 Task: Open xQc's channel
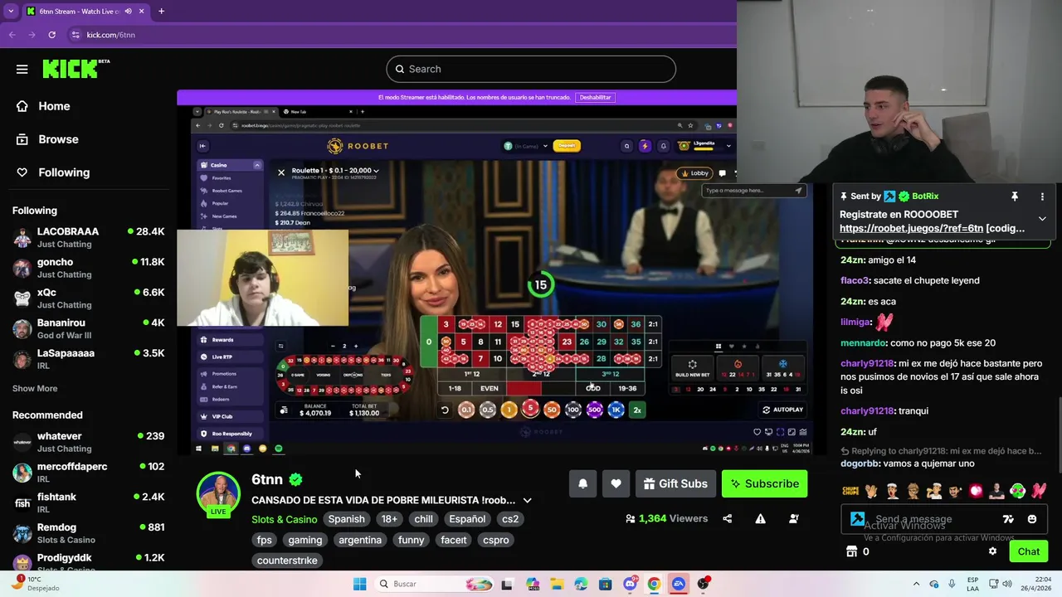click(88, 298)
